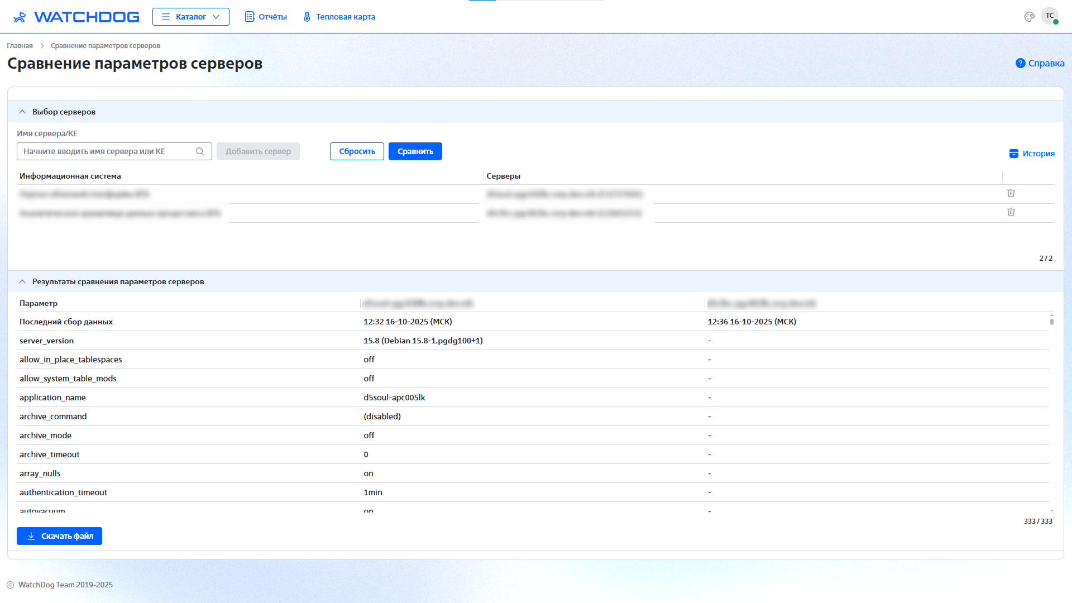Collapse the Результаты сравнения параметров серверов section
This screenshot has width=1072, height=603.
(22, 281)
